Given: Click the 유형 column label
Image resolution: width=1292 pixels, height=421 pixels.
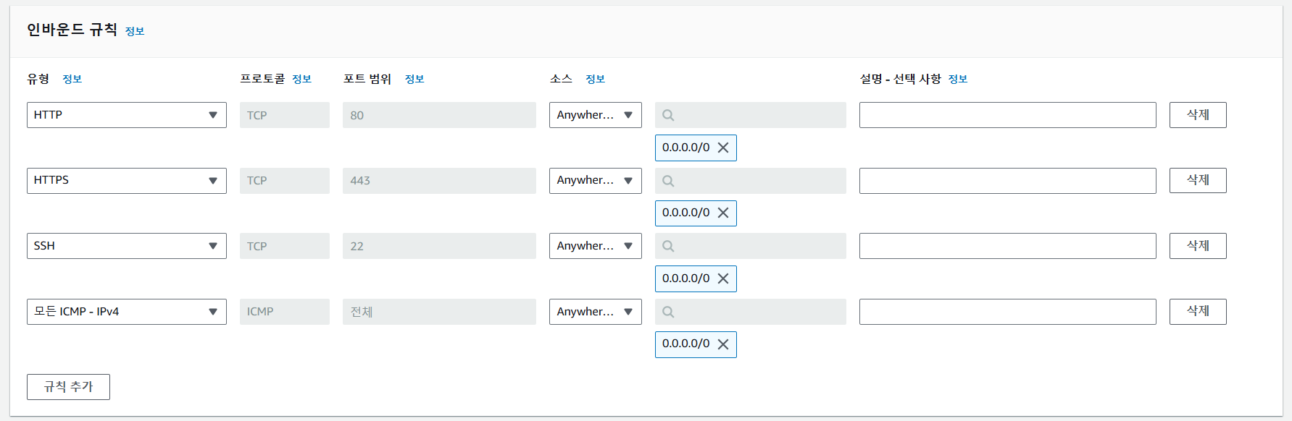Looking at the screenshot, I should tap(38, 79).
